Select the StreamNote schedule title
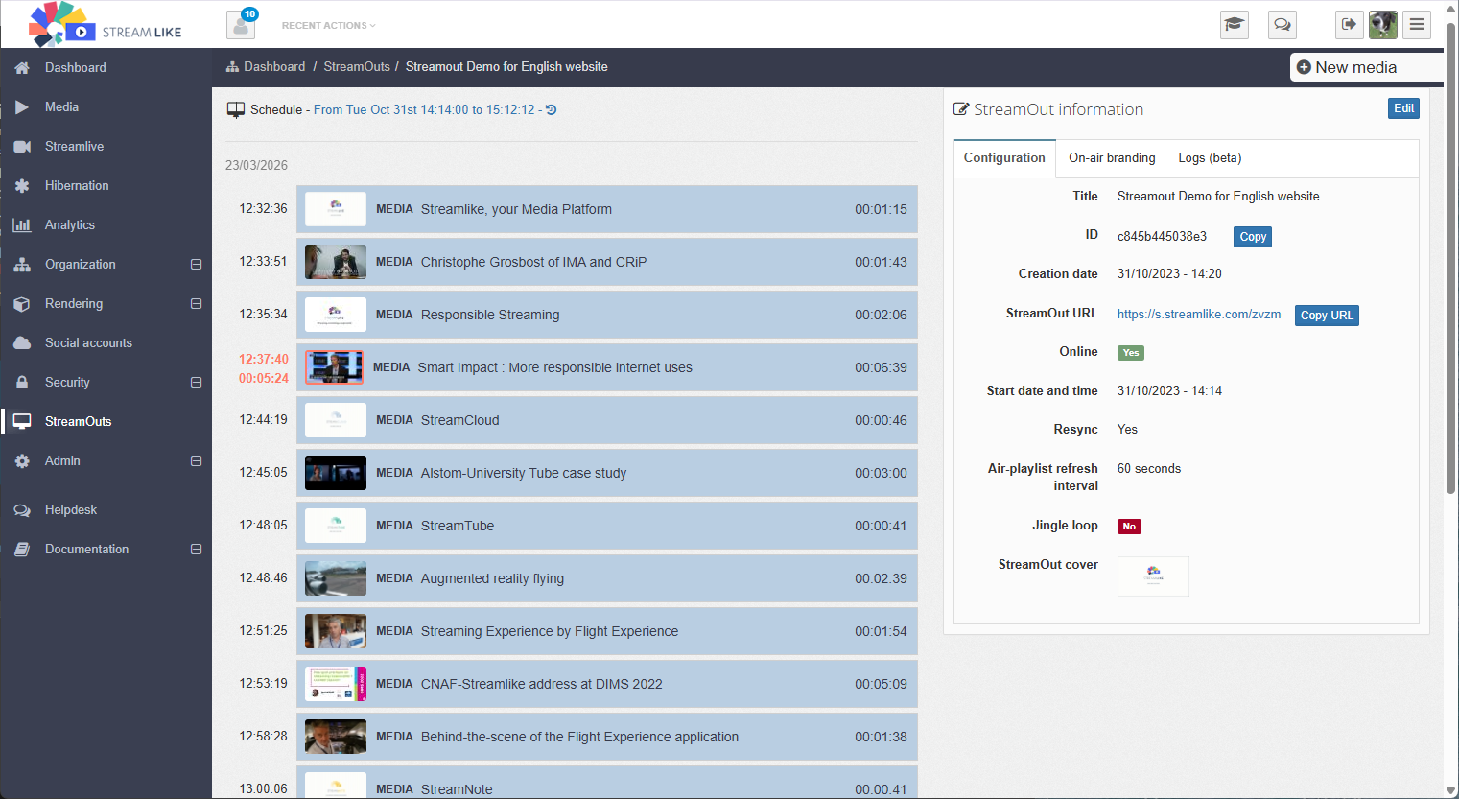1459x799 pixels. click(457, 790)
